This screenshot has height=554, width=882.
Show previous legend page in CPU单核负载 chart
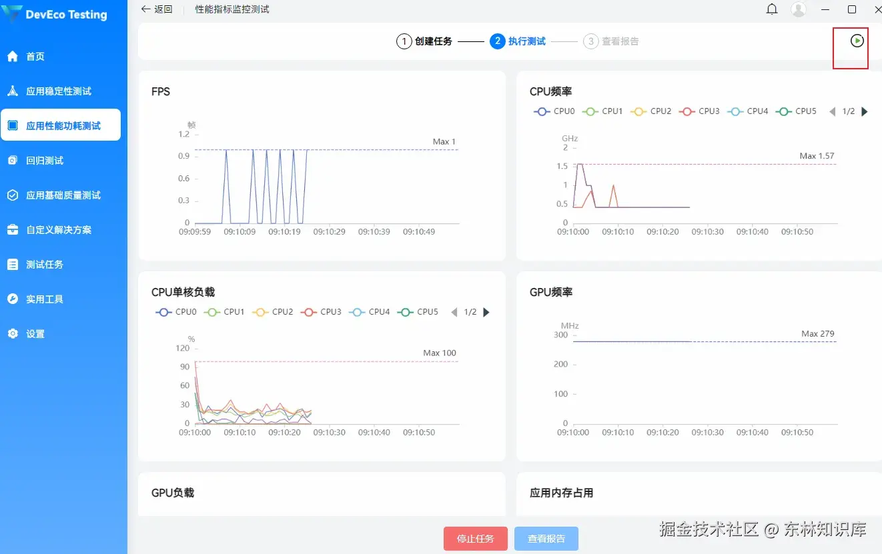[x=454, y=312]
